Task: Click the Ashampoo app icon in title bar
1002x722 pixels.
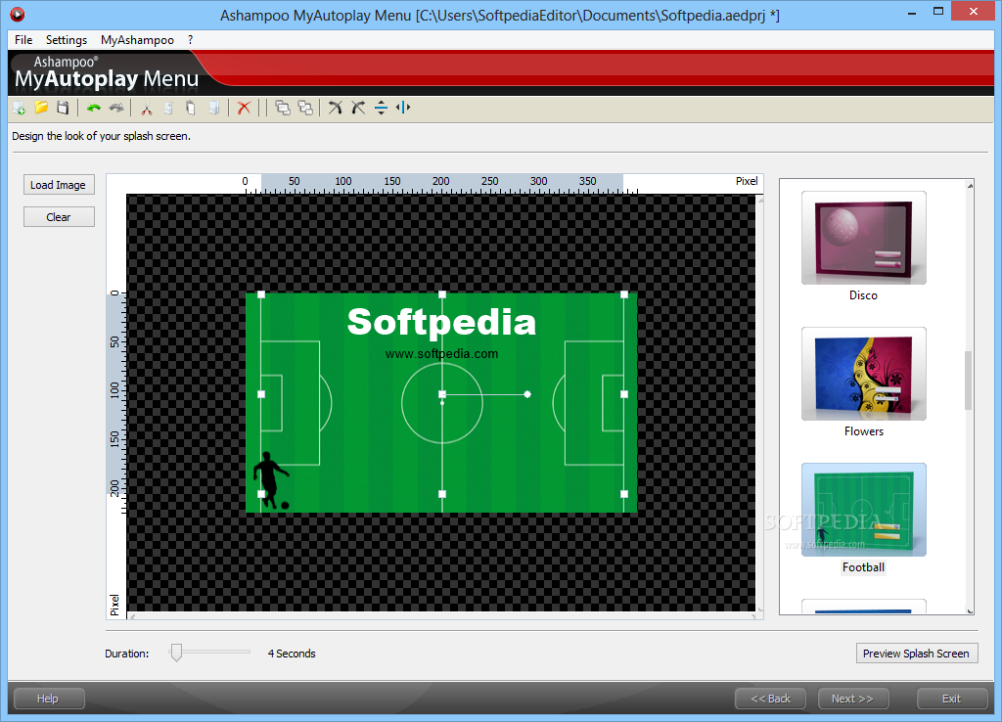Action: point(18,14)
